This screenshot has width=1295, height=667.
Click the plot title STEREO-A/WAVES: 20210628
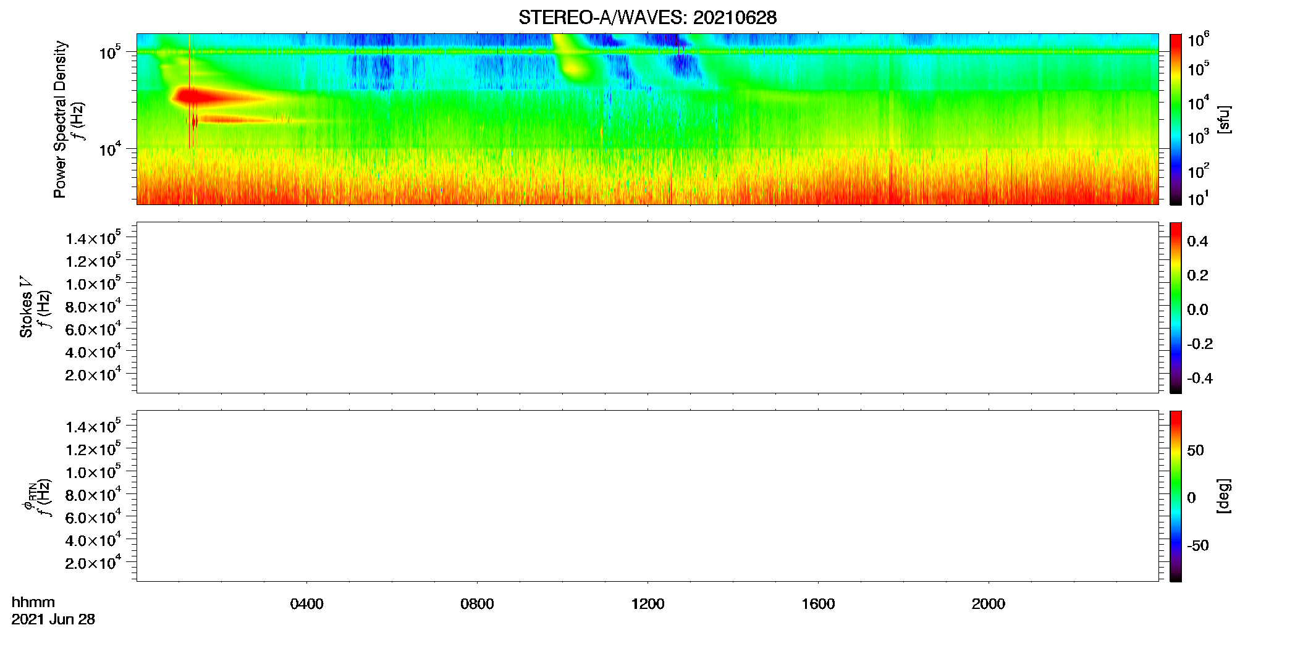pyautogui.click(x=647, y=17)
